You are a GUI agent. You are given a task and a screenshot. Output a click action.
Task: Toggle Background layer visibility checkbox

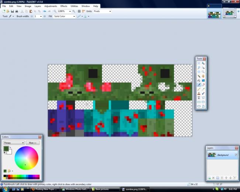pos(236,155)
